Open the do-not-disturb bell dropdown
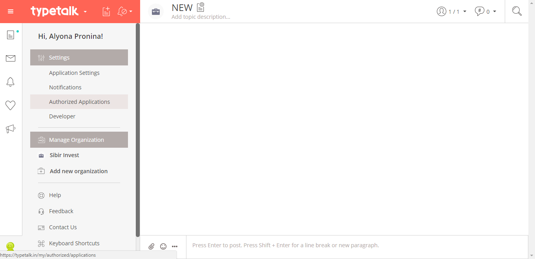535x259 pixels. 125,12
